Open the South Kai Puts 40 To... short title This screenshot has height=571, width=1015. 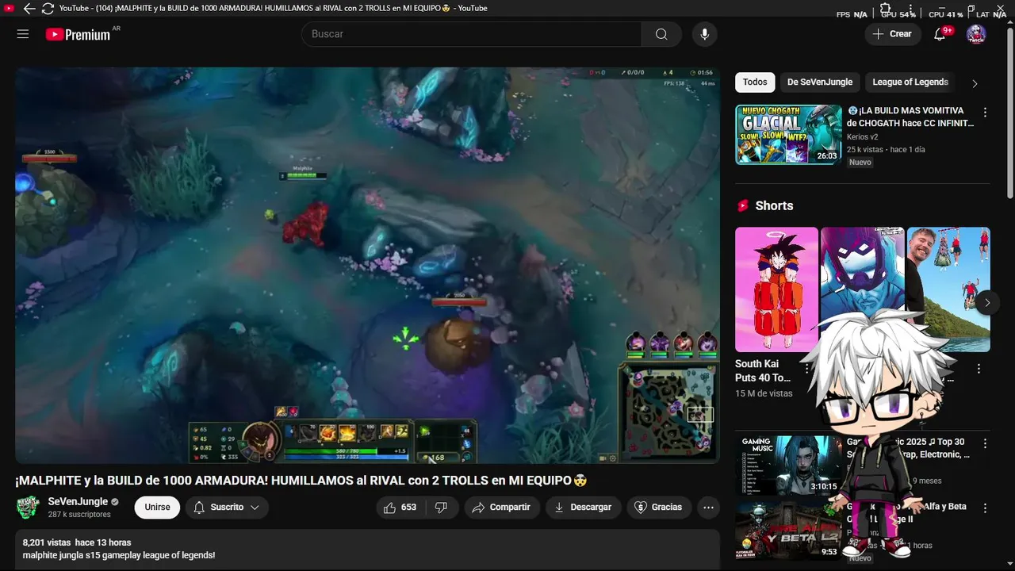(x=763, y=371)
